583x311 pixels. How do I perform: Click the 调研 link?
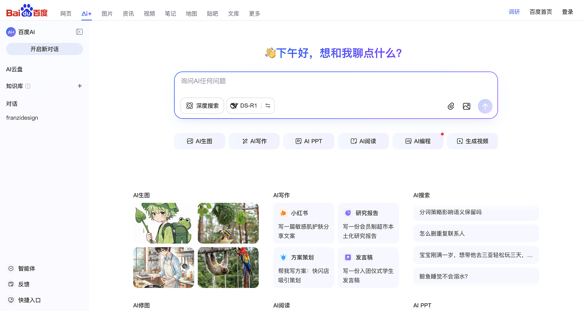(514, 12)
